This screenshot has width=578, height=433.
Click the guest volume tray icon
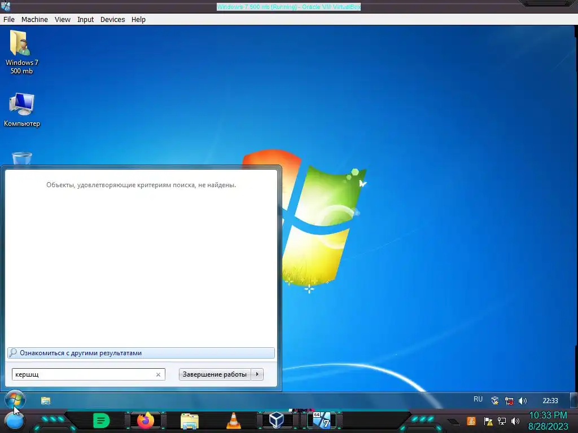coord(522,401)
